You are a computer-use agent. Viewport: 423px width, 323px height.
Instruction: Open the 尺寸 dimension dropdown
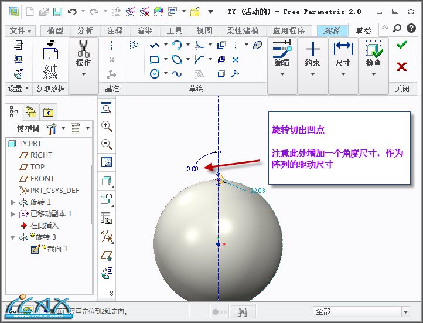pos(343,63)
